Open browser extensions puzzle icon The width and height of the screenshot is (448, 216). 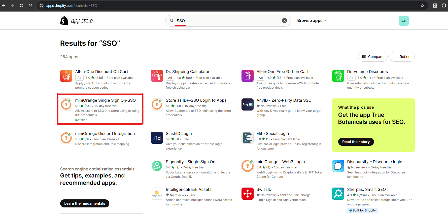444,6
